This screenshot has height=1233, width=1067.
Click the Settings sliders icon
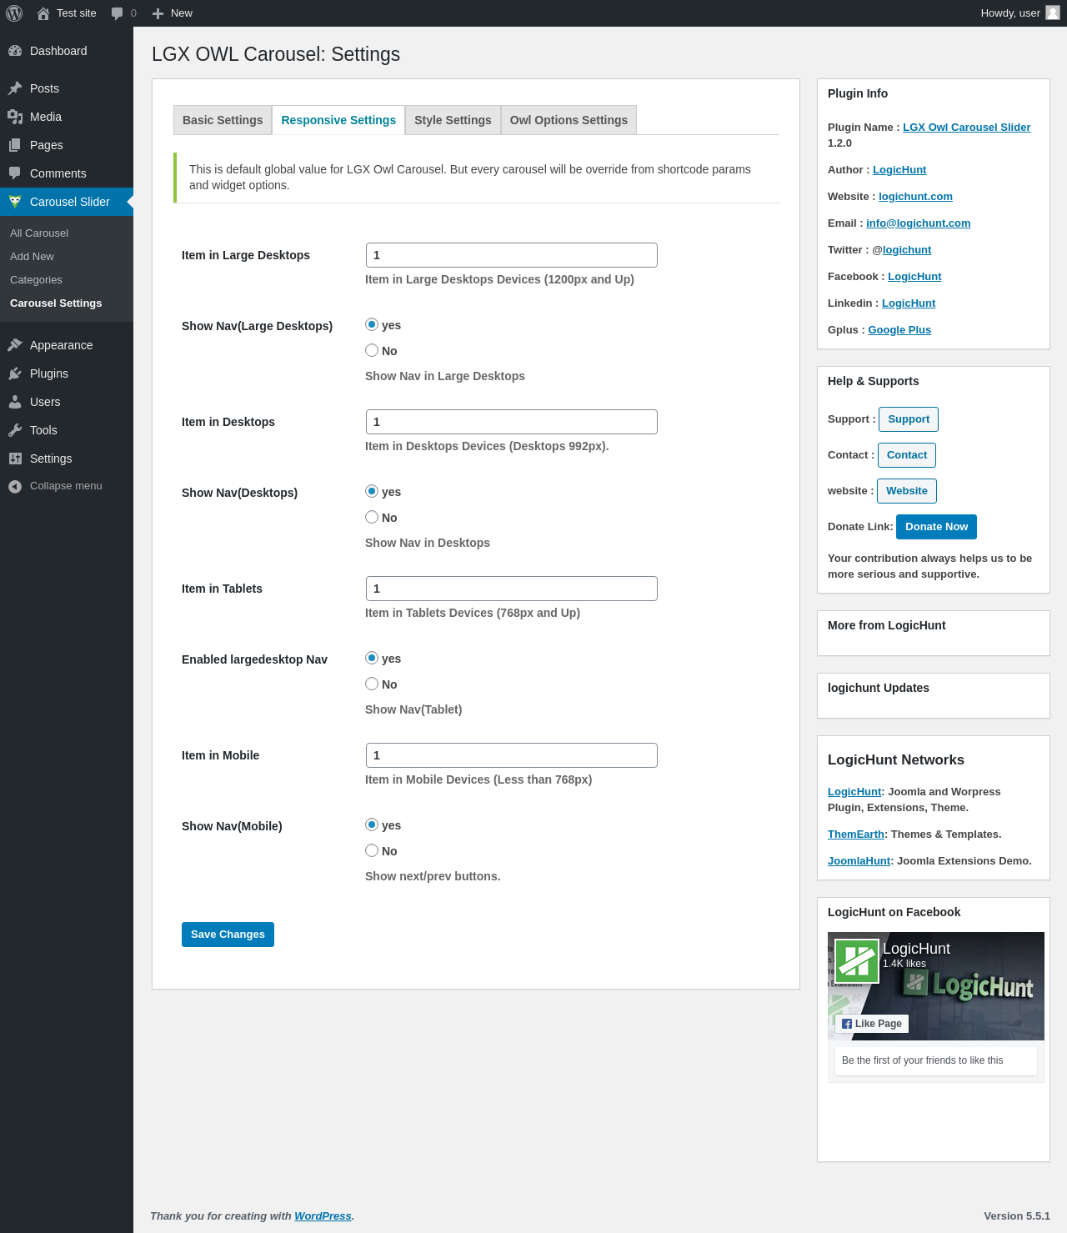tap(15, 459)
